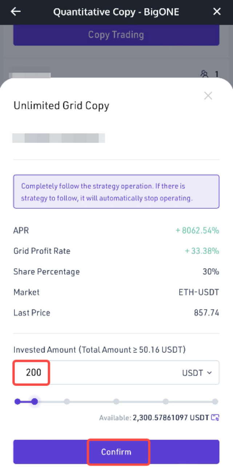Viewport: 233px width, 467px height.
Task: Tap the Available balance amount text
Action: [x=170, y=417]
